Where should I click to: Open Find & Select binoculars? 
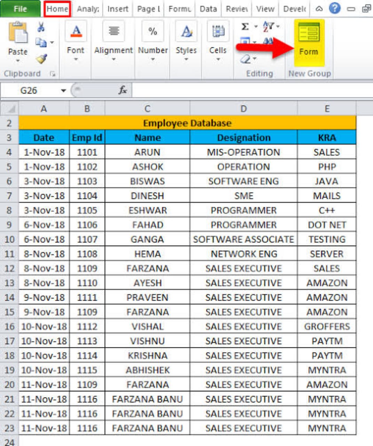(x=268, y=41)
